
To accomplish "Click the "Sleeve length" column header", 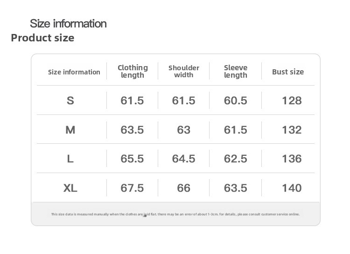I will pyautogui.click(x=236, y=71).
